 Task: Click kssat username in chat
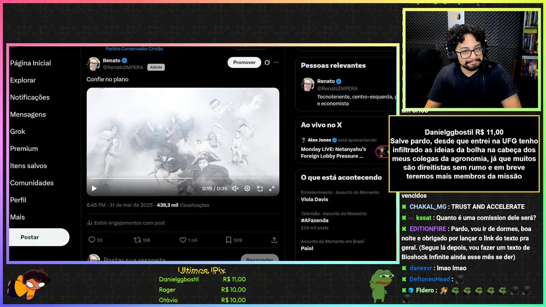[424, 218]
